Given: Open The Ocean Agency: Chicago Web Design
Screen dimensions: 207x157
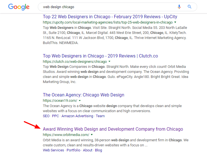Looking at the screenshot, I should pyautogui.click(x=83, y=95).
